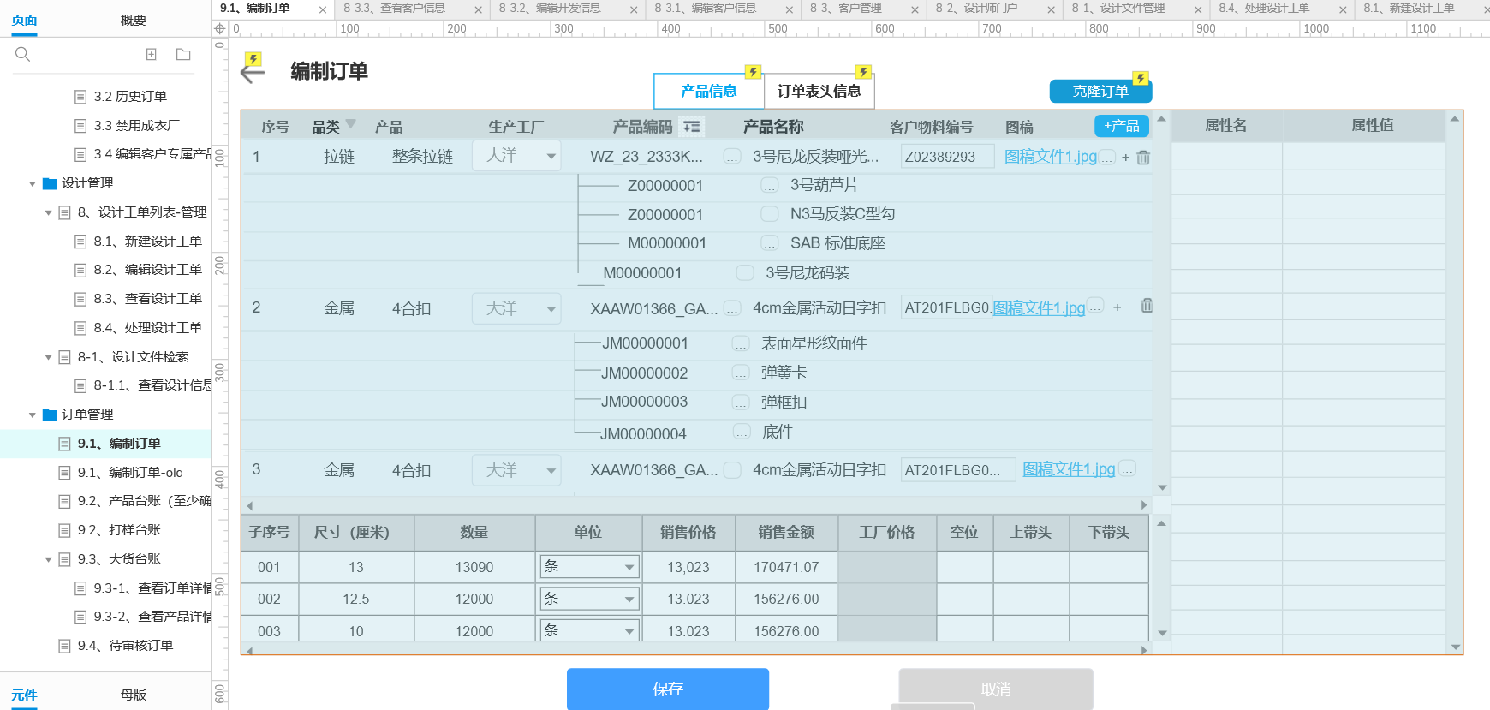The height and width of the screenshot is (710, 1490).
Task: Open the 单位 dropdown for sub-row 002
Action: 589,599
